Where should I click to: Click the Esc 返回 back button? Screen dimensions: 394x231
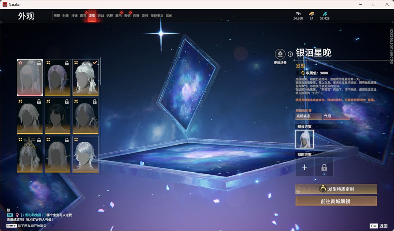378,226
